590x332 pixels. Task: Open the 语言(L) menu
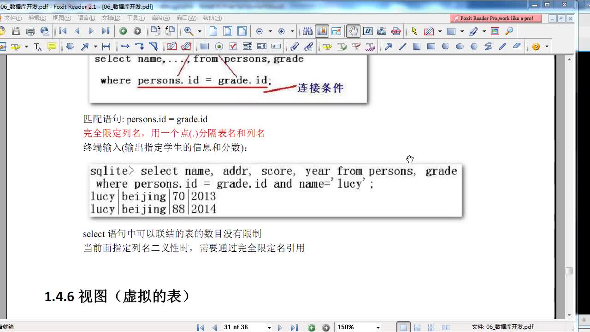pos(87,18)
